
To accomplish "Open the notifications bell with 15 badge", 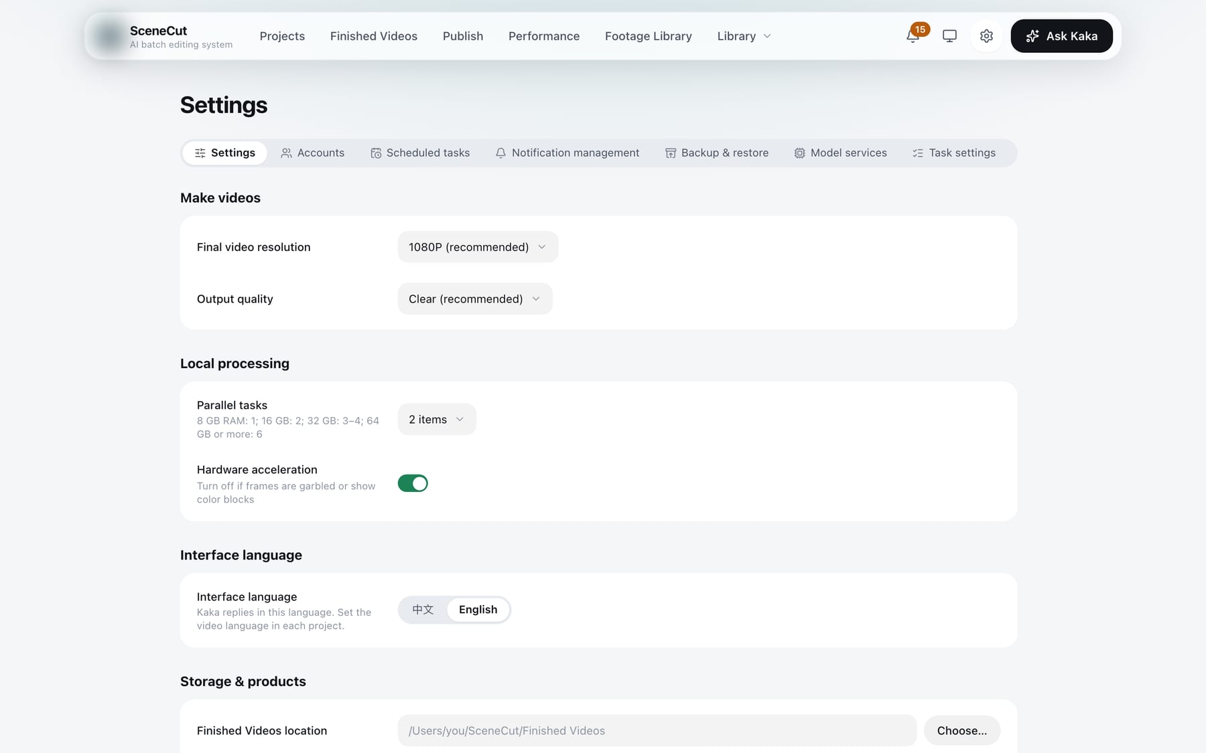I will click(x=913, y=36).
